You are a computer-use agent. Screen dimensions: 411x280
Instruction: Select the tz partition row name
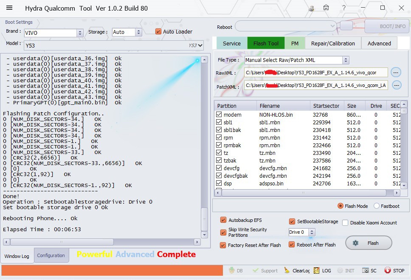click(x=226, y=153)
